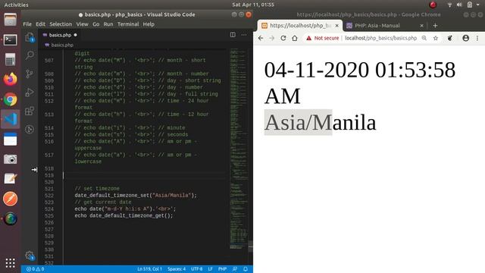Open the Help menu in VS Code
The image size is (485, 273).
click(149, 24)
